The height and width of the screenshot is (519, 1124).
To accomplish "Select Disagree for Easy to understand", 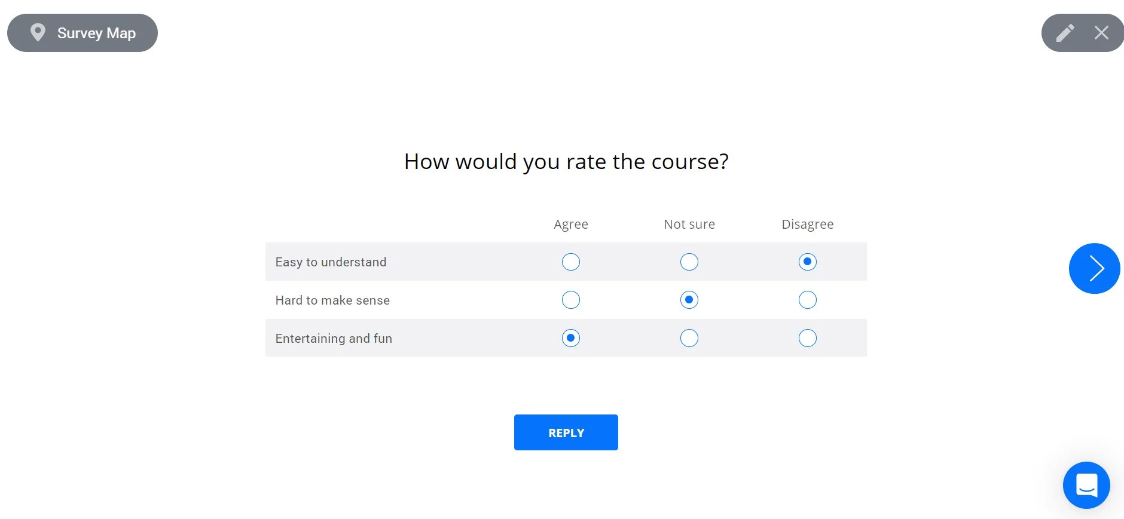I will pyautogui.click(x=807, y=262).
